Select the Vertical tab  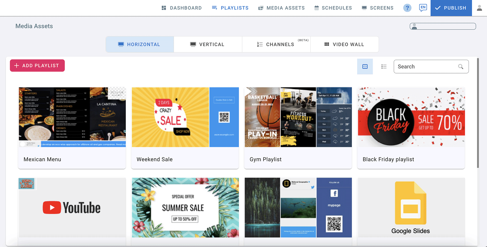[208, 44]
